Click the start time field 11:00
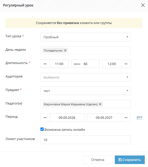This screenshot has width=148, height=167. pos(59,64)
